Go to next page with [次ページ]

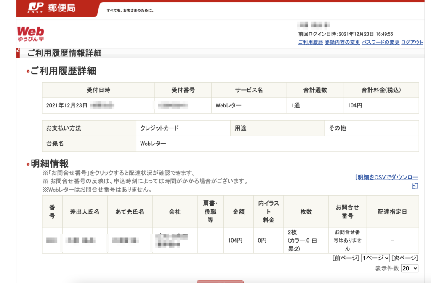(404, 258)
